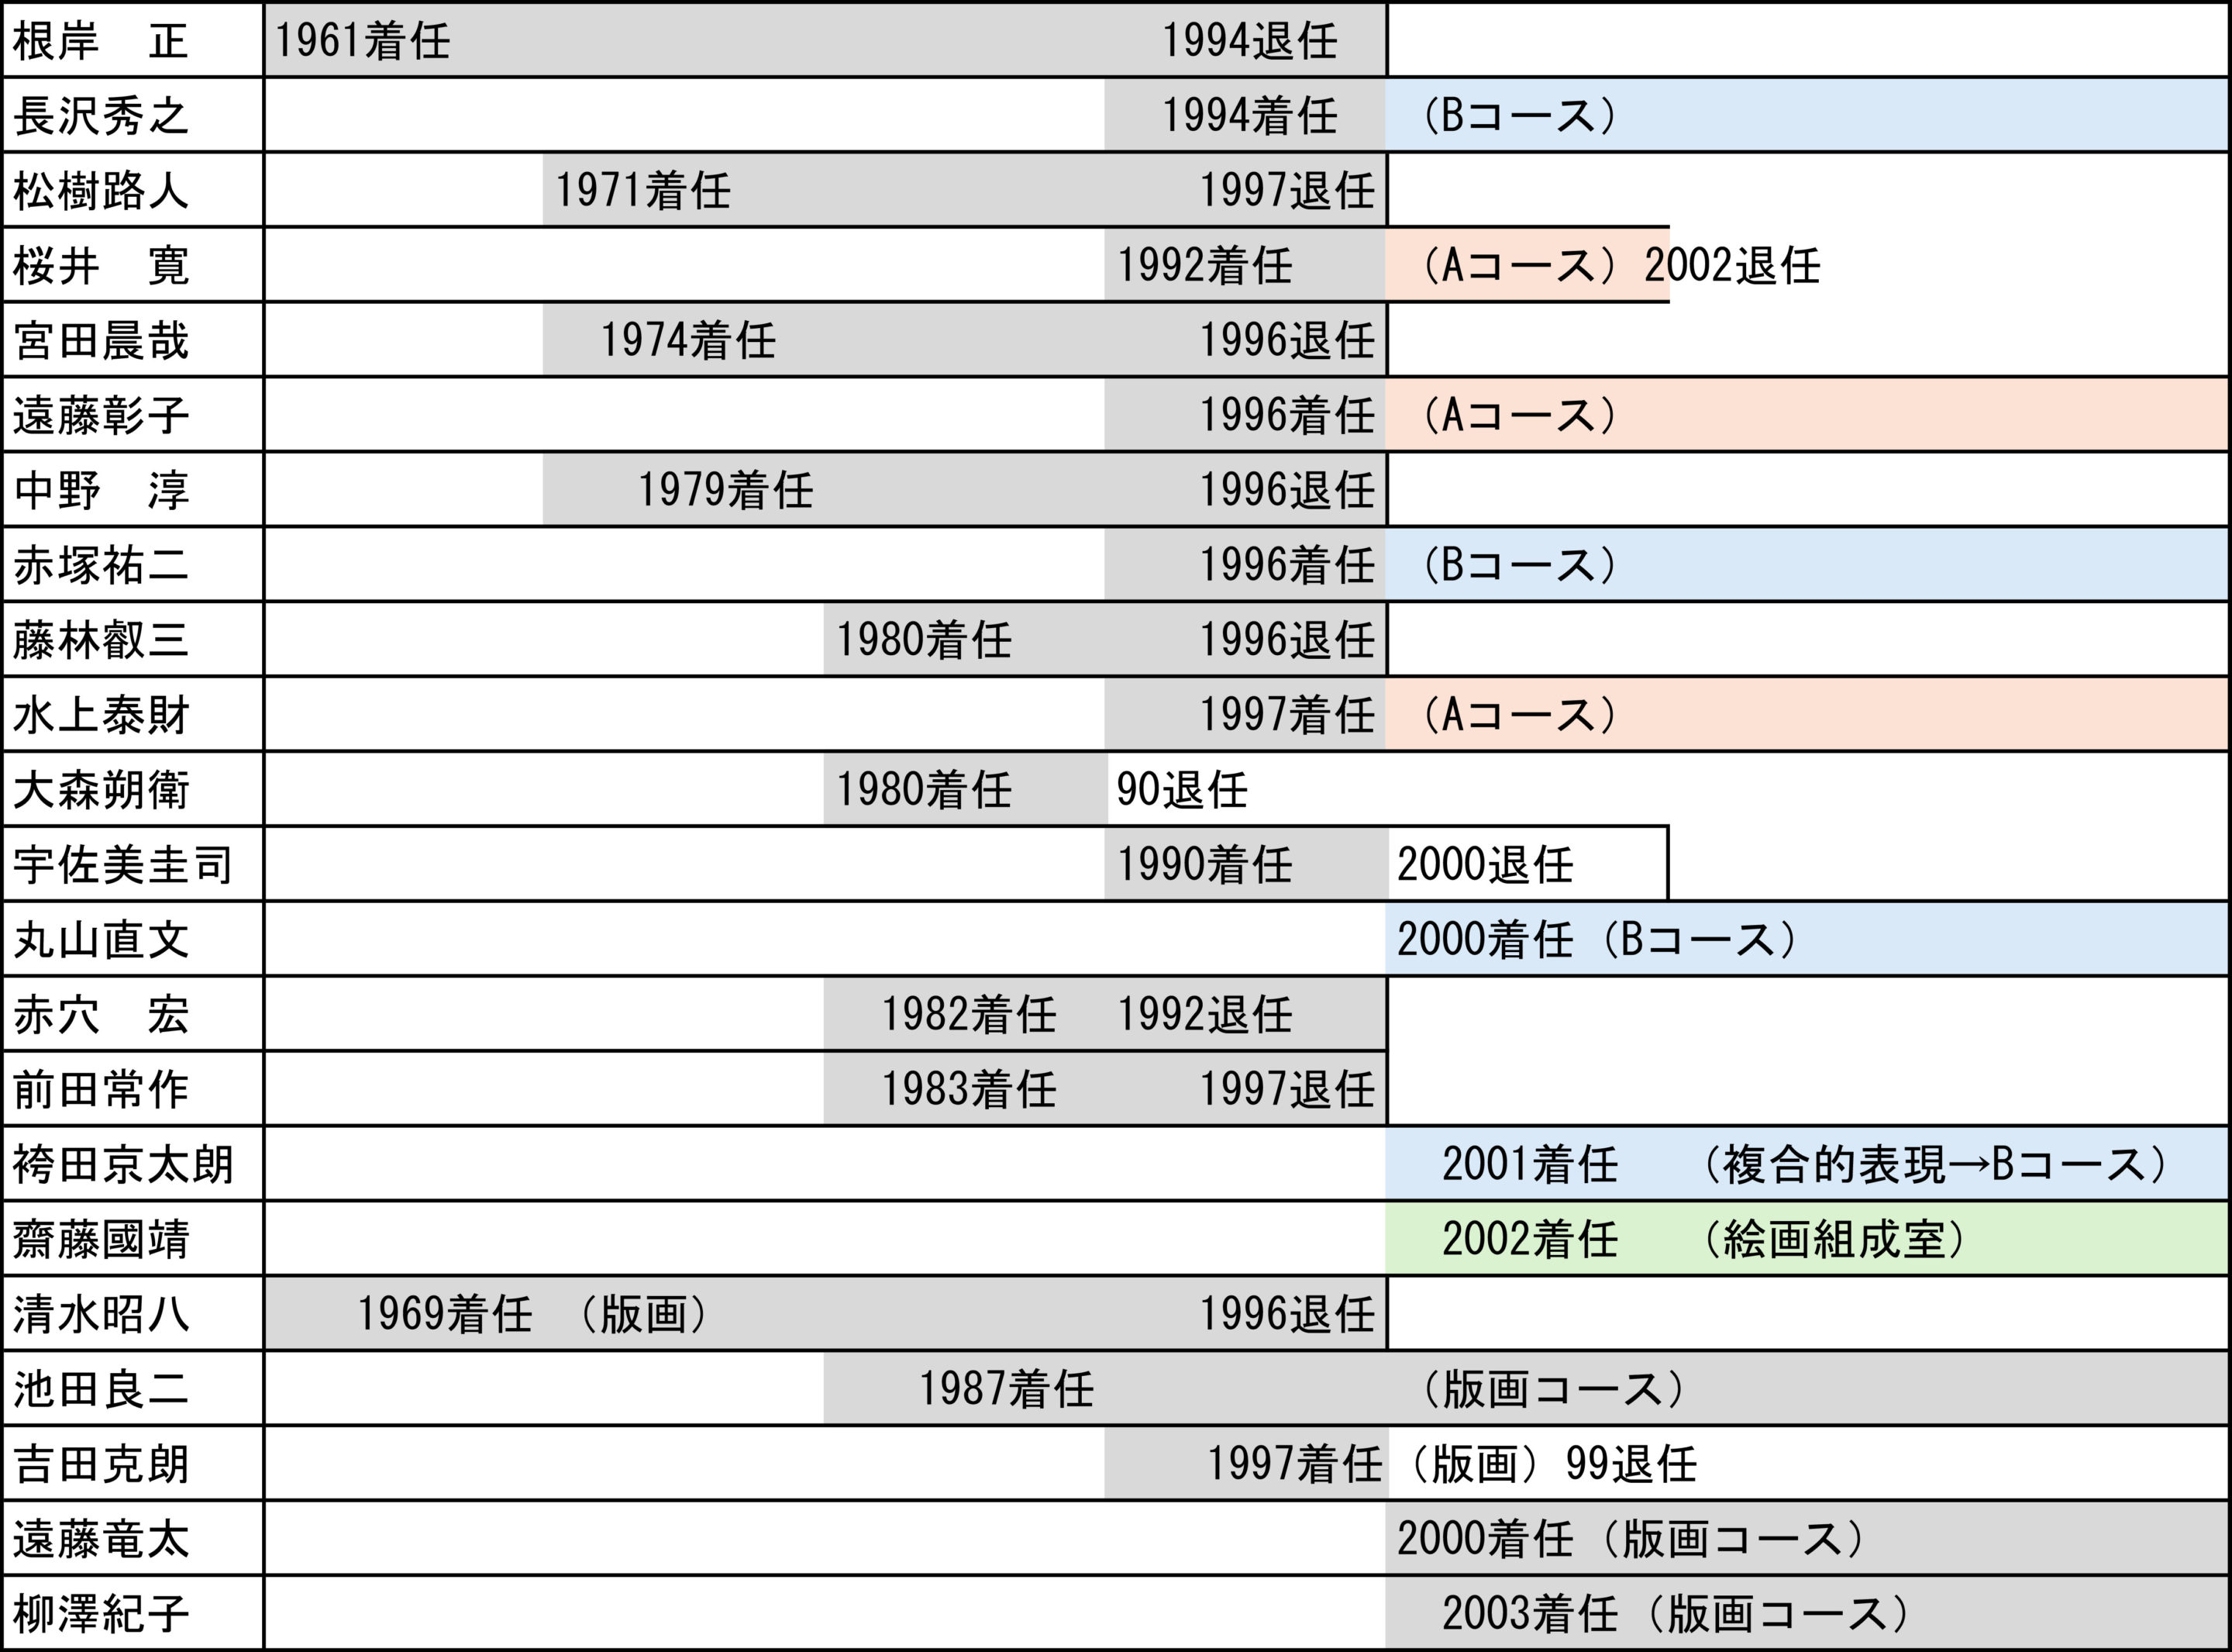Screen dimensions: 2232x1652
Task: Select the 1961着任 cell text
Action: coord(362,41)
